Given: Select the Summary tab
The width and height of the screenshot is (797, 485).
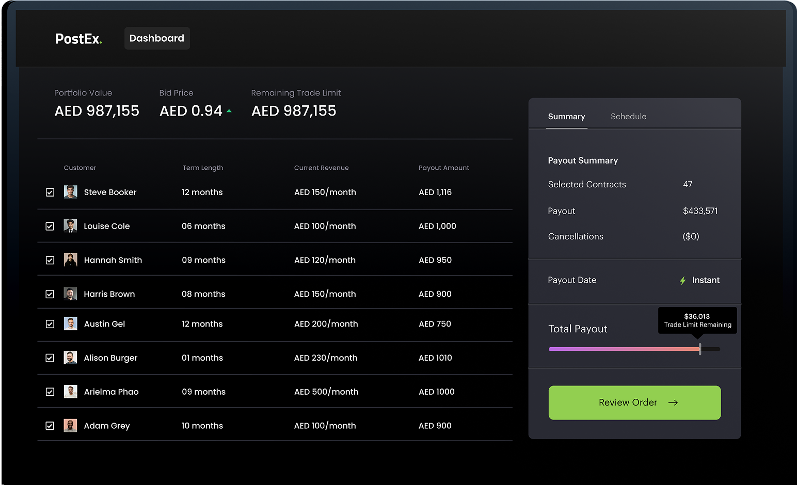Looking at the screenshot, I should point(566,117).
